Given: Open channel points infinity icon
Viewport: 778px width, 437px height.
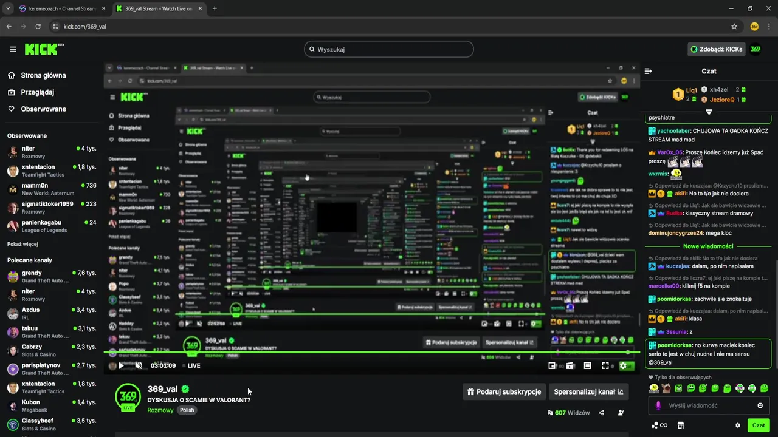Looking at the screenshot, I should (x=659, y=425).
